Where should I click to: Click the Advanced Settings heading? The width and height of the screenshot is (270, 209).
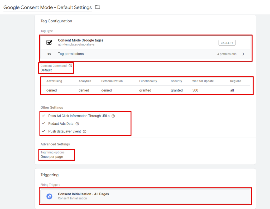pos(55,144)
